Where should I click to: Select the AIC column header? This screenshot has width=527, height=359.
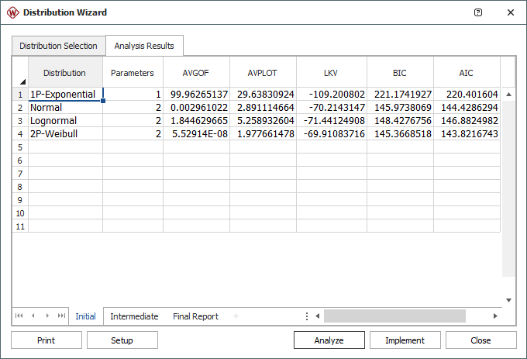click(x=467, y=72)
